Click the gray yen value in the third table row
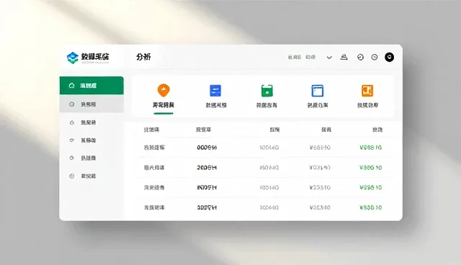The height and width of the screenshot is (265, 461). pos(320,187)
